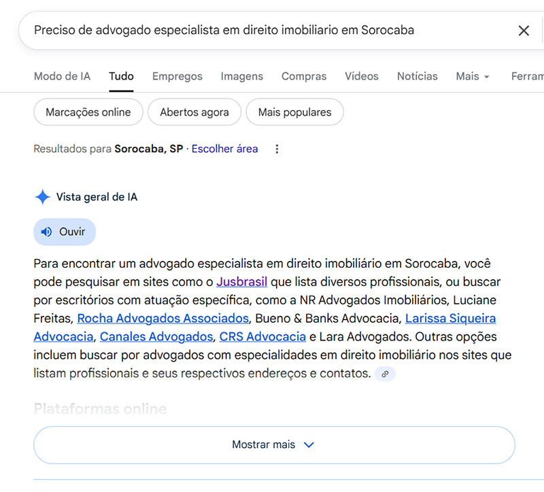This screenshot has width=544, height=492.
Task: Toggle the Marcações online filter chip
Action: (x=88, y=112)
